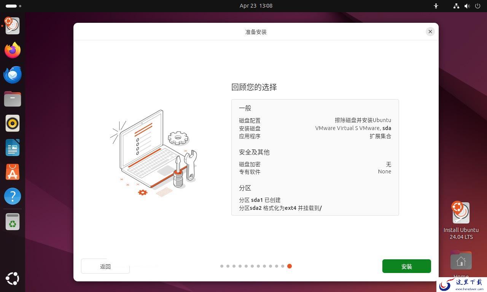The image size is (487, 292).
Task: Click the 磁盘加密 label
Action: point(250,164)
